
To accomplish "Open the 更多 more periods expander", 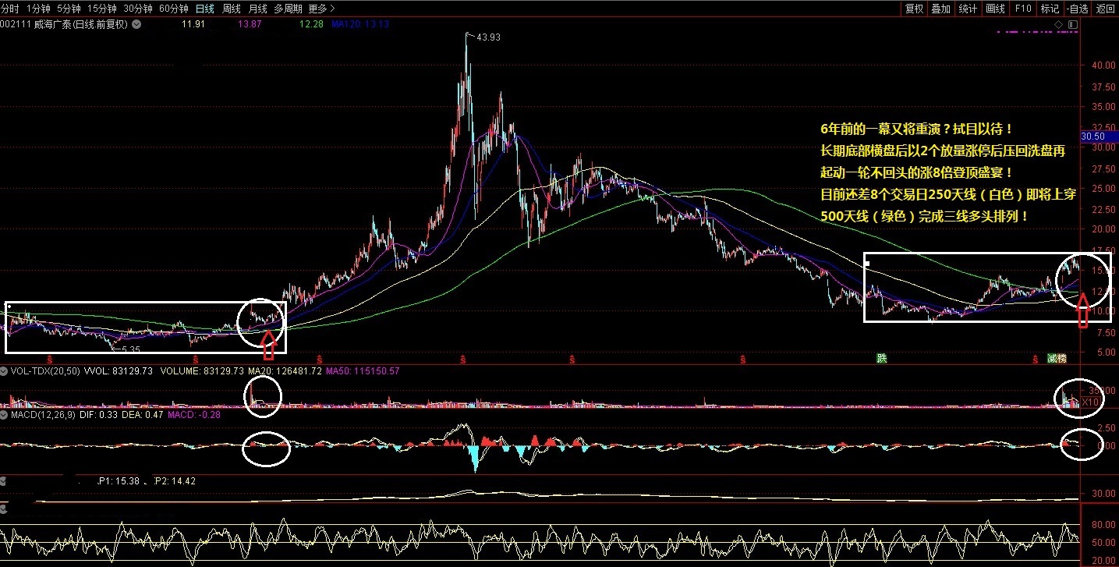I will [321, 9].
